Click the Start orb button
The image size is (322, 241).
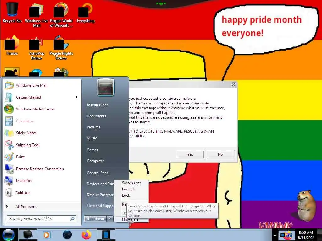[8, 235]
